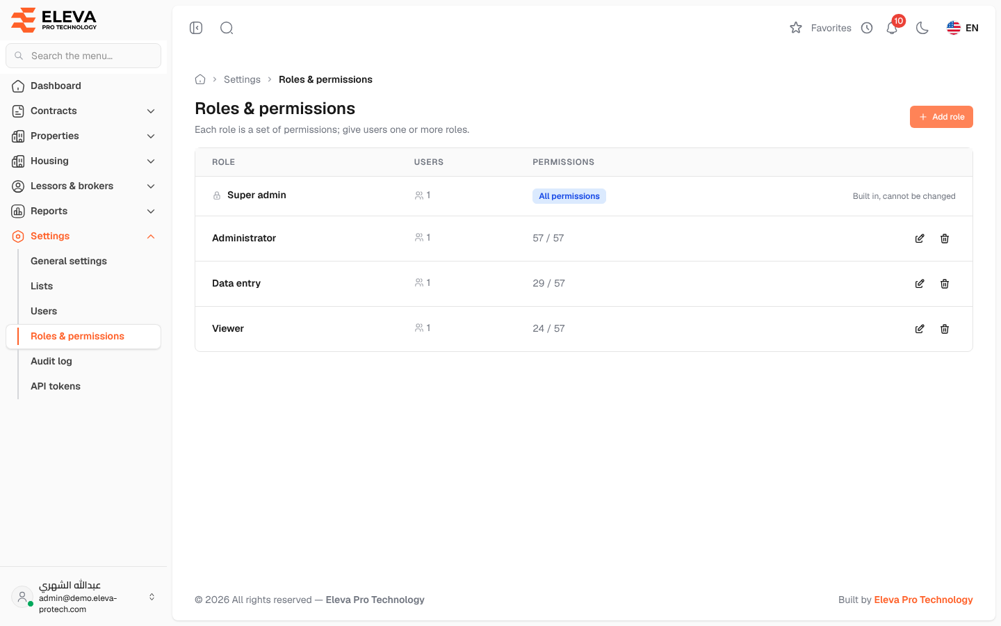Viewport: 1001px width, 626px height.
Task: Edit the Administrator role
Action: pyautogui.click(x=920, y=239)
